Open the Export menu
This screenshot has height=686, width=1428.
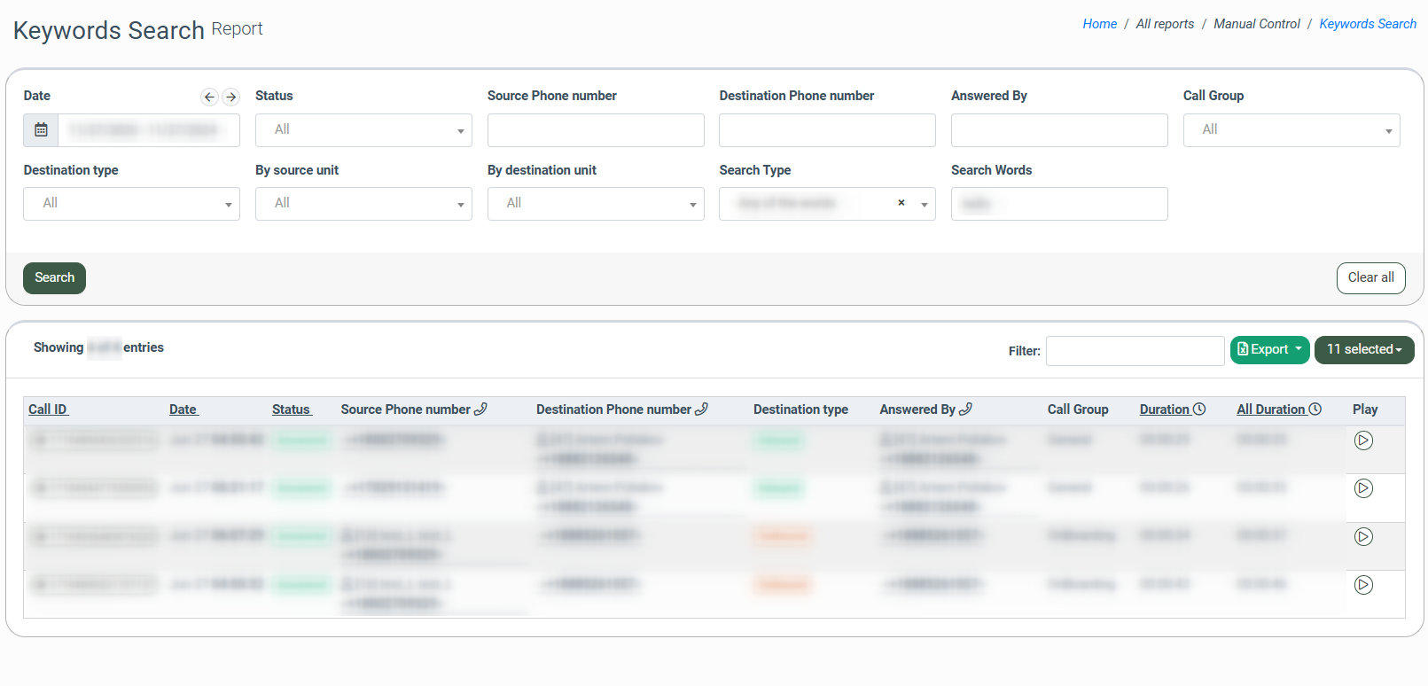(1269, 349)
